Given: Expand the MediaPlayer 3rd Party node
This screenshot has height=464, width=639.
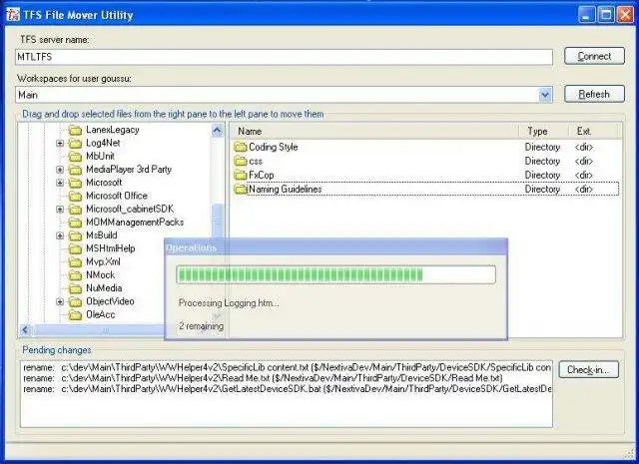Looking at the screenshot, I should (x=60, y=170).
